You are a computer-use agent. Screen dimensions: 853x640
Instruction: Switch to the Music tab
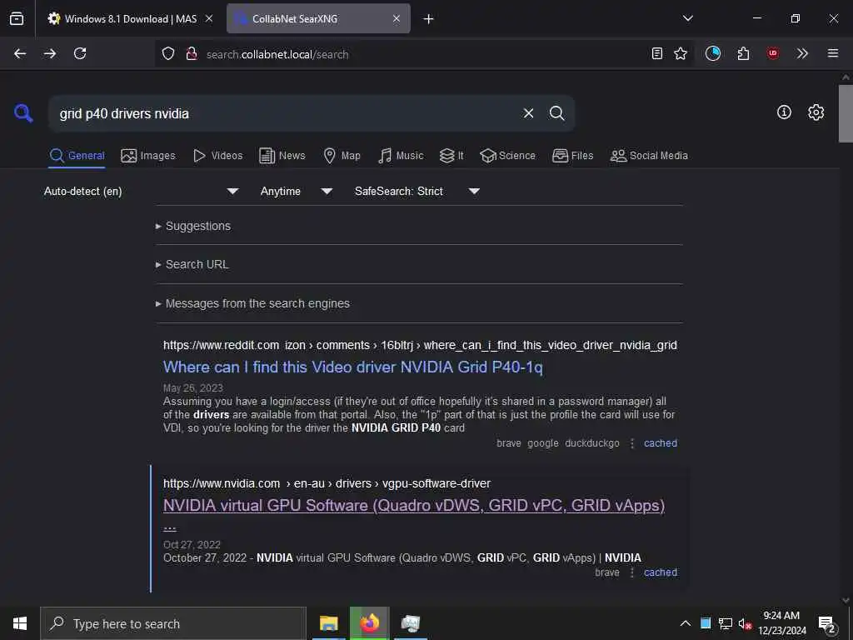[x=401, y=156]
